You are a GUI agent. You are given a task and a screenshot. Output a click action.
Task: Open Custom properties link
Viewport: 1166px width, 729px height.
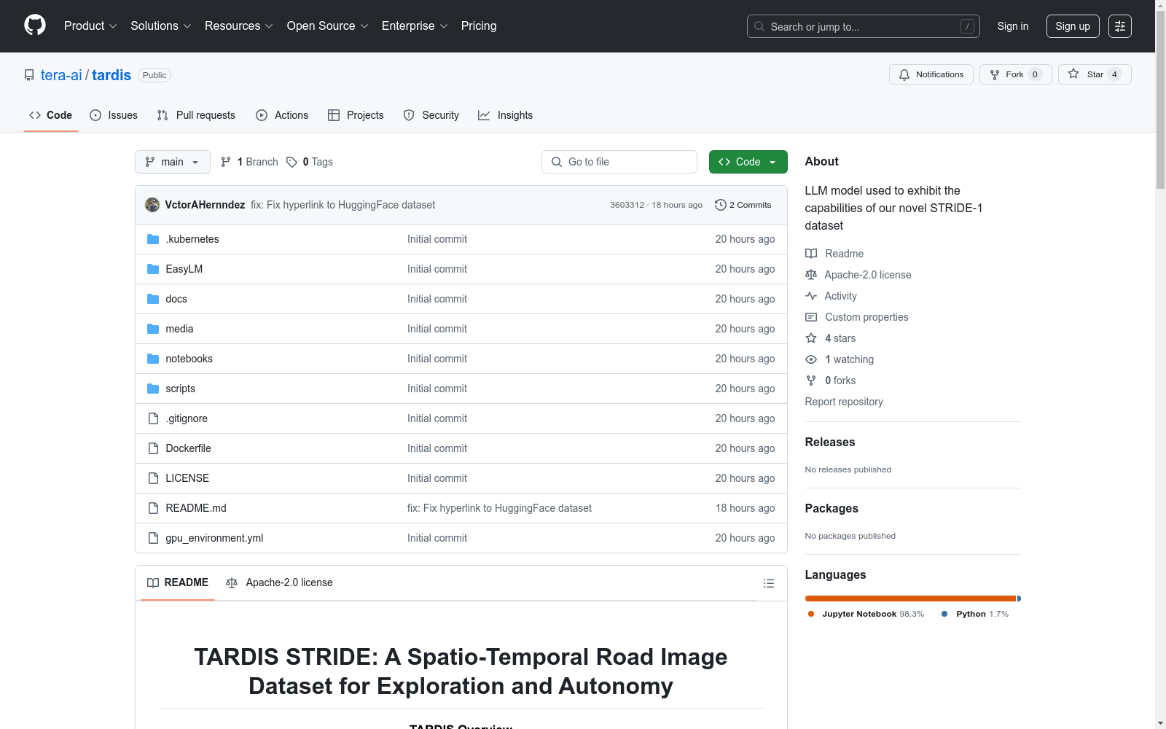pyautogui.click(x=857, y=317)
